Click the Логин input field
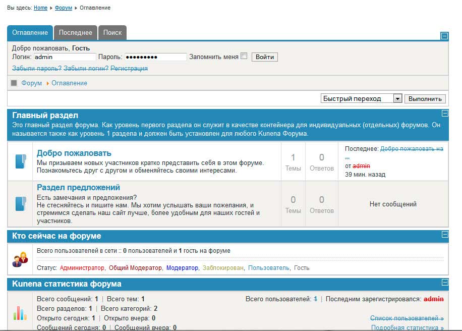 click(x=65, y=57)
